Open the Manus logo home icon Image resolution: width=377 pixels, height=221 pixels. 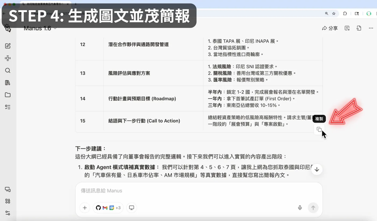8,28
